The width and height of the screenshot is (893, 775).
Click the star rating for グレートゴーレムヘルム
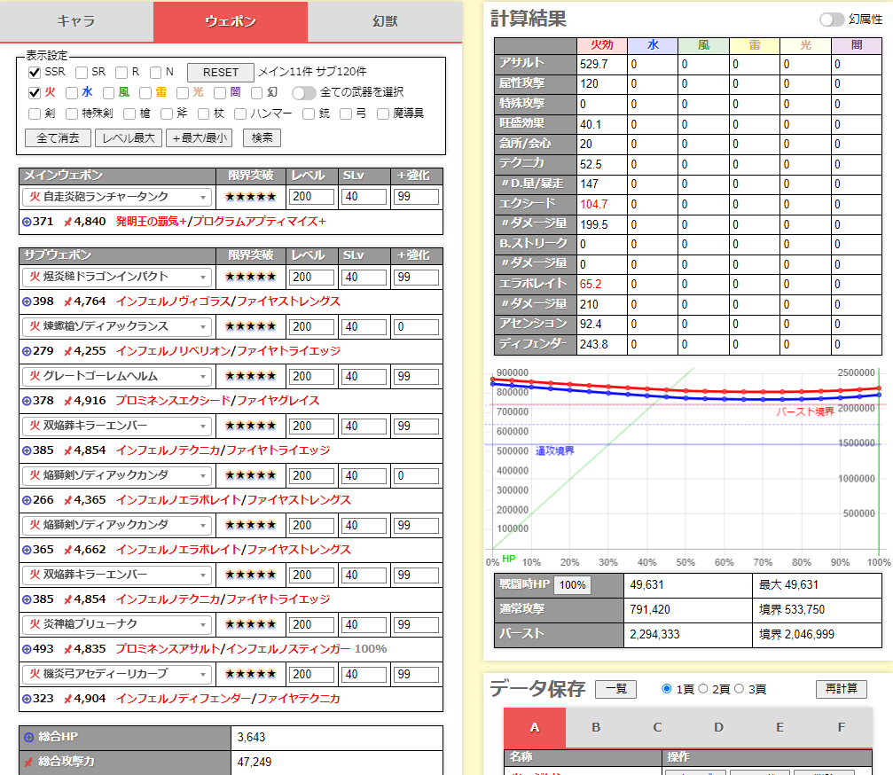250,377
